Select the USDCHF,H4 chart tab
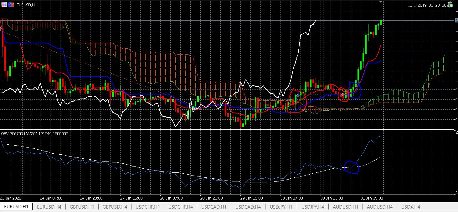The height and width of the screenshot is (212, 458). pyautogui.click(x=180, y=207)
